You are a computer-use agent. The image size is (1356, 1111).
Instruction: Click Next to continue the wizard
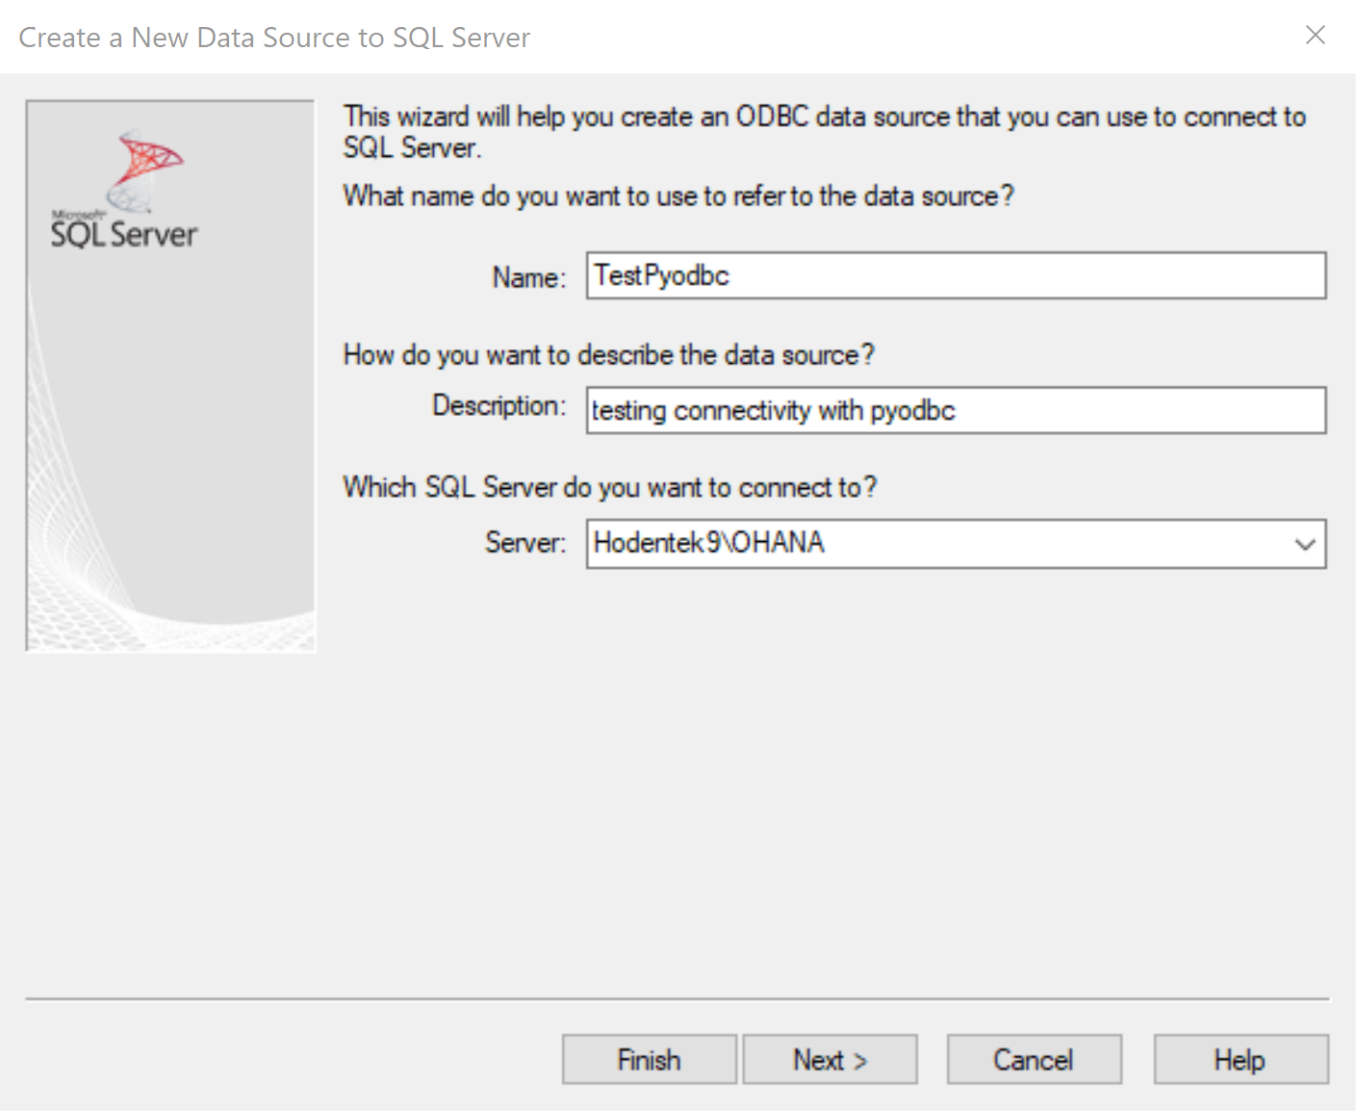[x=830, y=1059]
